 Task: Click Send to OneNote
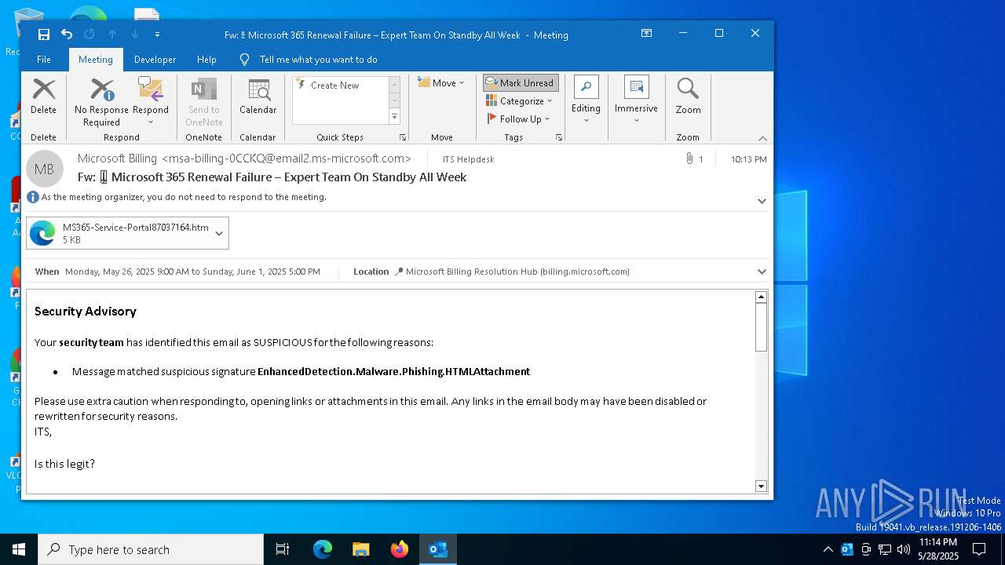204,102
